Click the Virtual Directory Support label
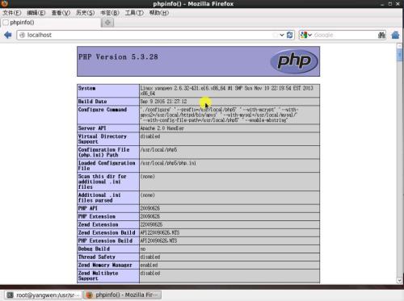This screenshot has width=404, height=301. (x=102, y=139)
